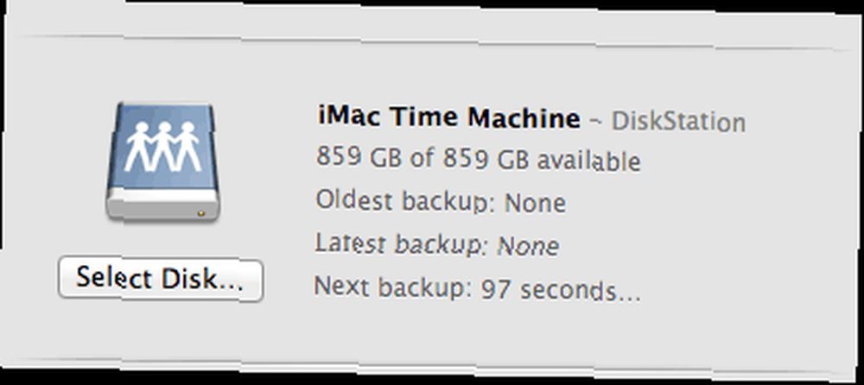Click None value beside Oldest backup
The height and width of the screenshot is (385, 864).
[x=535, y=203]
